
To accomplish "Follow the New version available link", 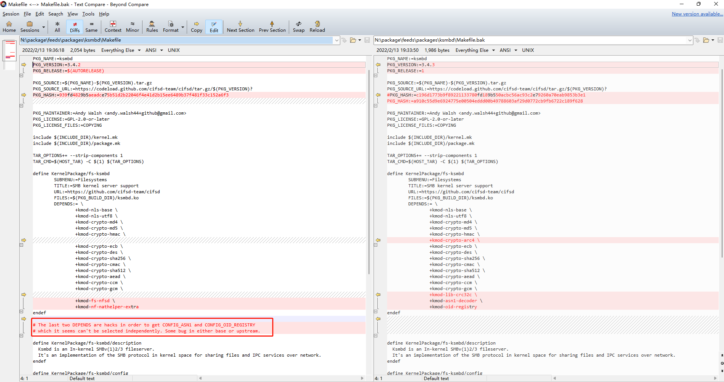I will [697, 14].
